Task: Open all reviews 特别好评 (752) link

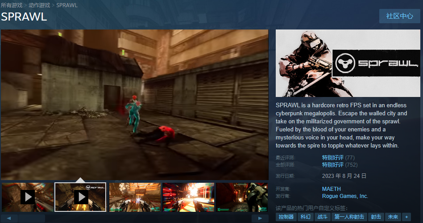Action: click(x=340, y=164)
